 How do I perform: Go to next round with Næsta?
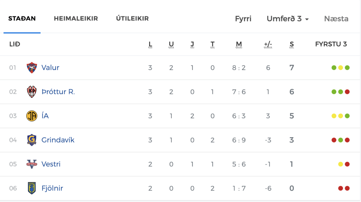336,19
